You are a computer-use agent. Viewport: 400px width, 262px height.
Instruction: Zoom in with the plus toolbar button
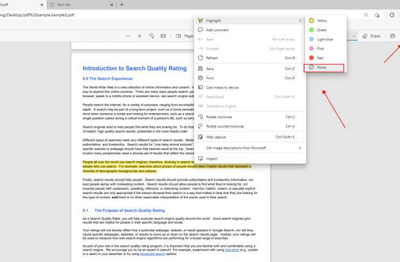tap(139, 36)
